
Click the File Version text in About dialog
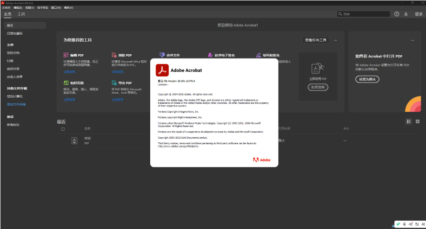pos(176,81)
